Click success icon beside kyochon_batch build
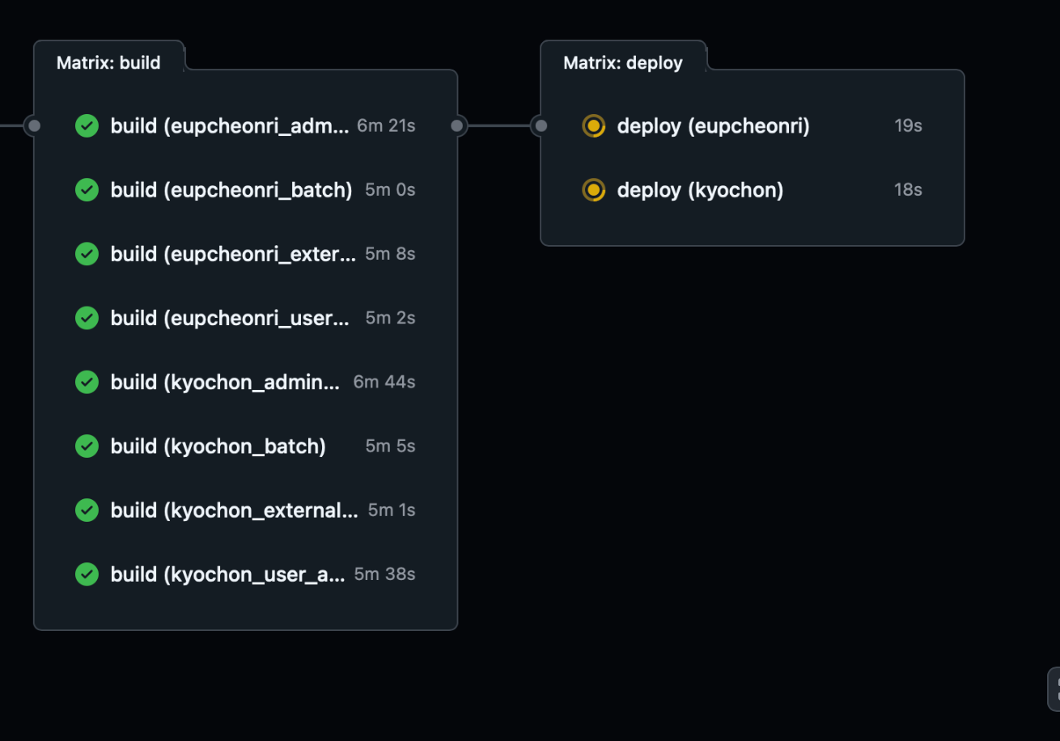1060x741 pixels. point(87,446)
